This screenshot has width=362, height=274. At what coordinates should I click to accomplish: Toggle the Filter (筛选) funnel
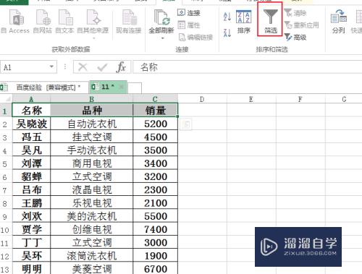tap(270, 22)
